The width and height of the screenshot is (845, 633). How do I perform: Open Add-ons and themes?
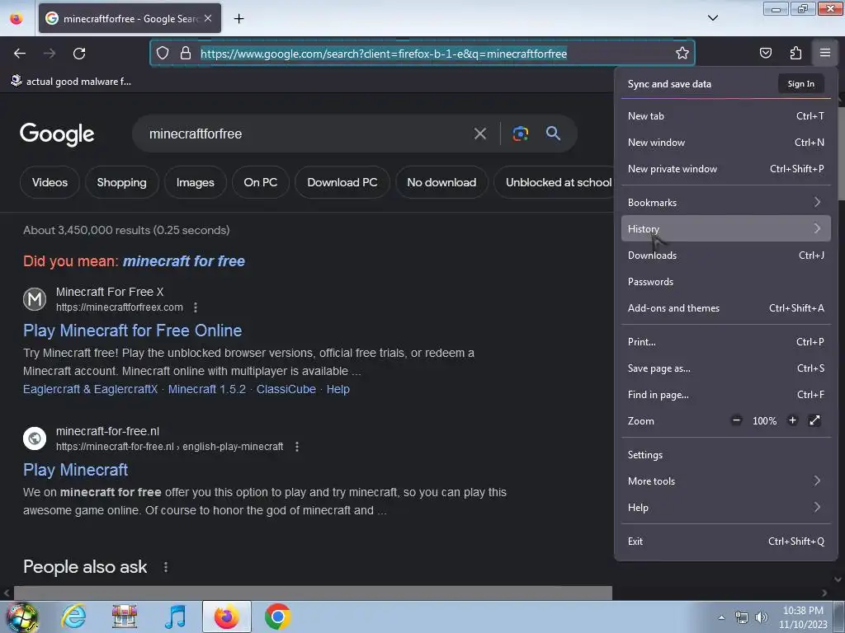pyautogui.click(x=725, y=308)
